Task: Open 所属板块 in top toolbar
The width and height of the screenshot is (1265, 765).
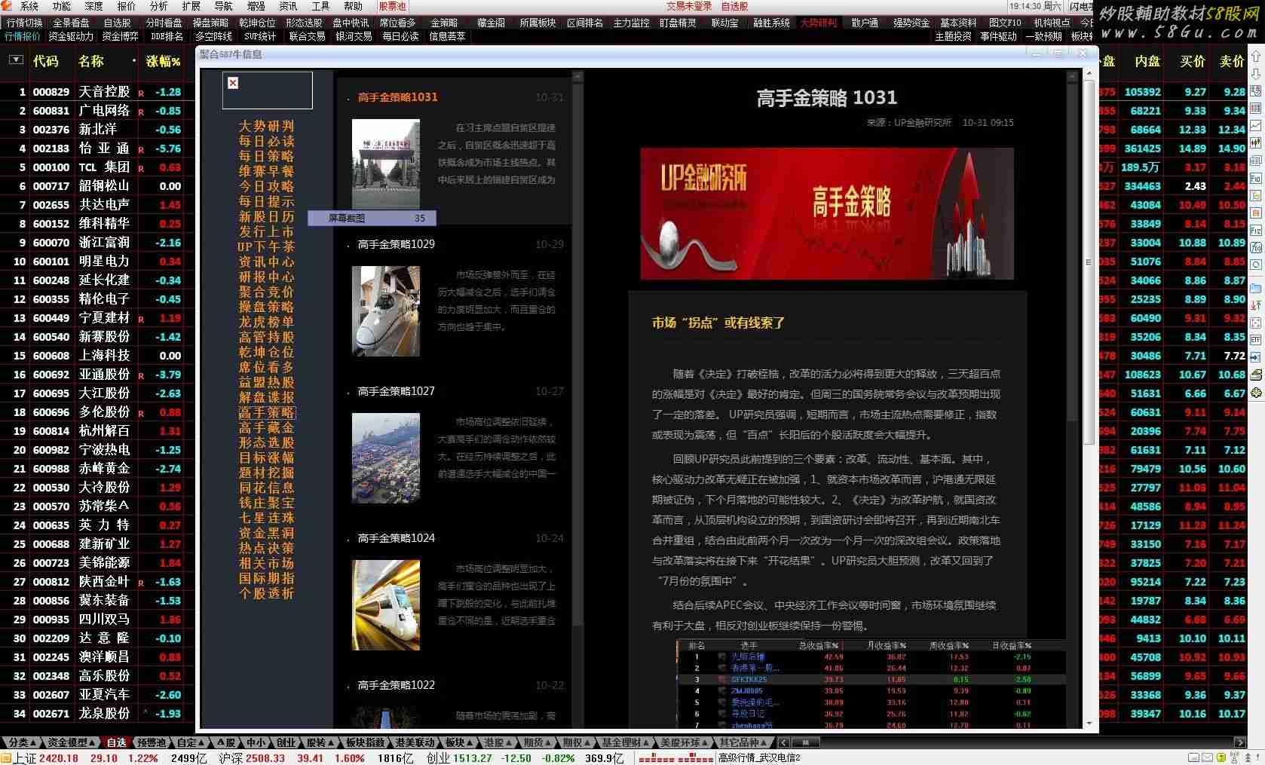Action: tap(538, 23)
